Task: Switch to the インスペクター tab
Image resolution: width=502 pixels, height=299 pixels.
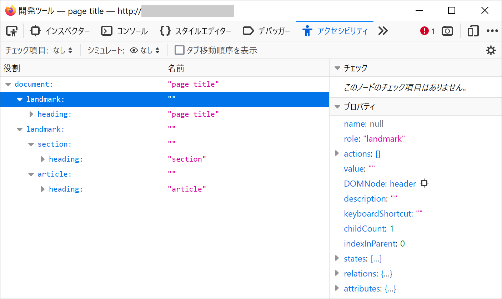Action: tap(60, 31)
